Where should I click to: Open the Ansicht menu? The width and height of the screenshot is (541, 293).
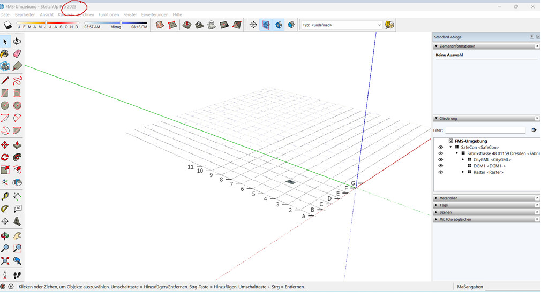point(47,14)
